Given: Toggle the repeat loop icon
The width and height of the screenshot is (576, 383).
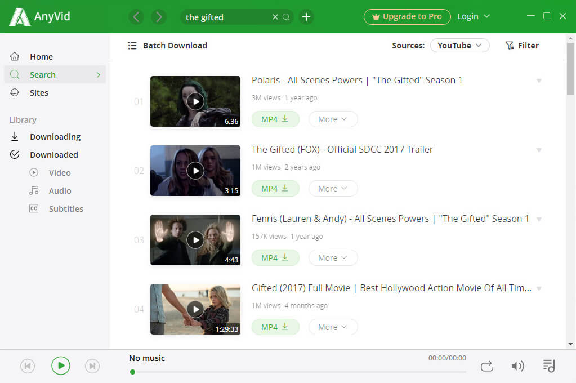Looking at the screenshot, I should (x=486, y=367).
